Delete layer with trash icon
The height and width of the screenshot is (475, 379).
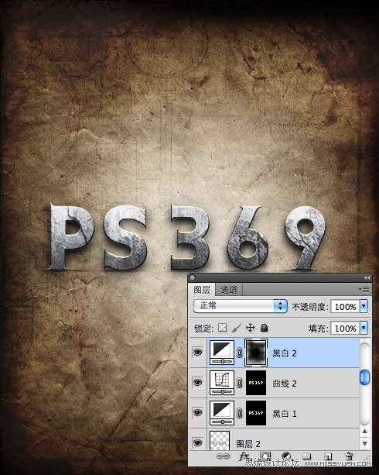[349, 456]
